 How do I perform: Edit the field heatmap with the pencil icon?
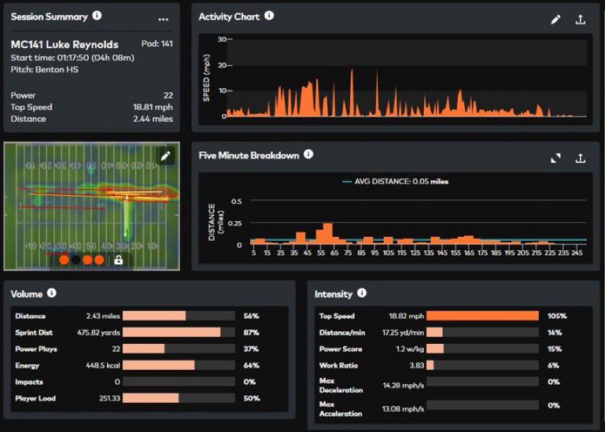point(165,156)
